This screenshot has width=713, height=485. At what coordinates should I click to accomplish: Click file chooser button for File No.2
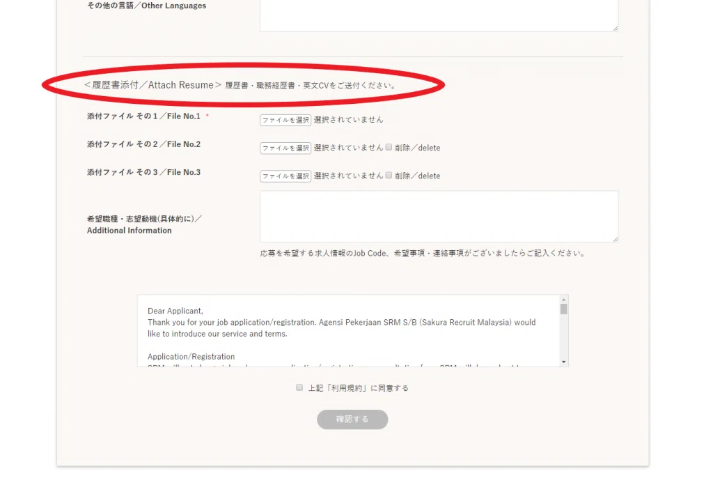285,148
